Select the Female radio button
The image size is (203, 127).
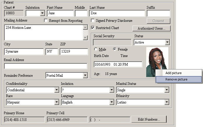click(115, 49)
